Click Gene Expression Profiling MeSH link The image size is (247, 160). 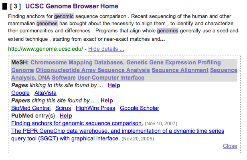185,62
